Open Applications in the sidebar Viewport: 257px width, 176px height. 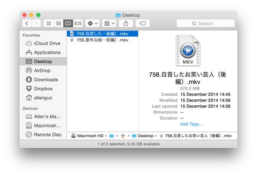tap(43, 52)
